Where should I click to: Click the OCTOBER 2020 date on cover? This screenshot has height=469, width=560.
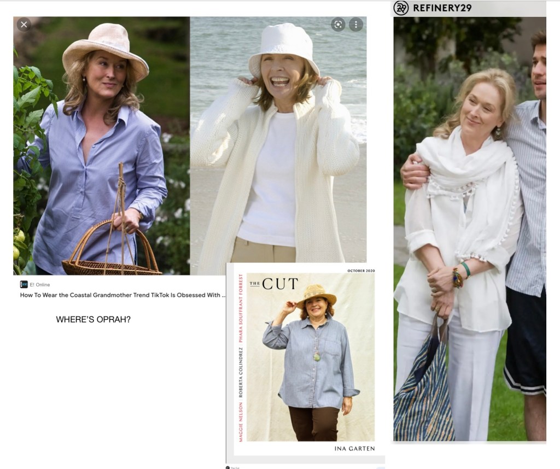pyautogui.click(x=361, y=271)
